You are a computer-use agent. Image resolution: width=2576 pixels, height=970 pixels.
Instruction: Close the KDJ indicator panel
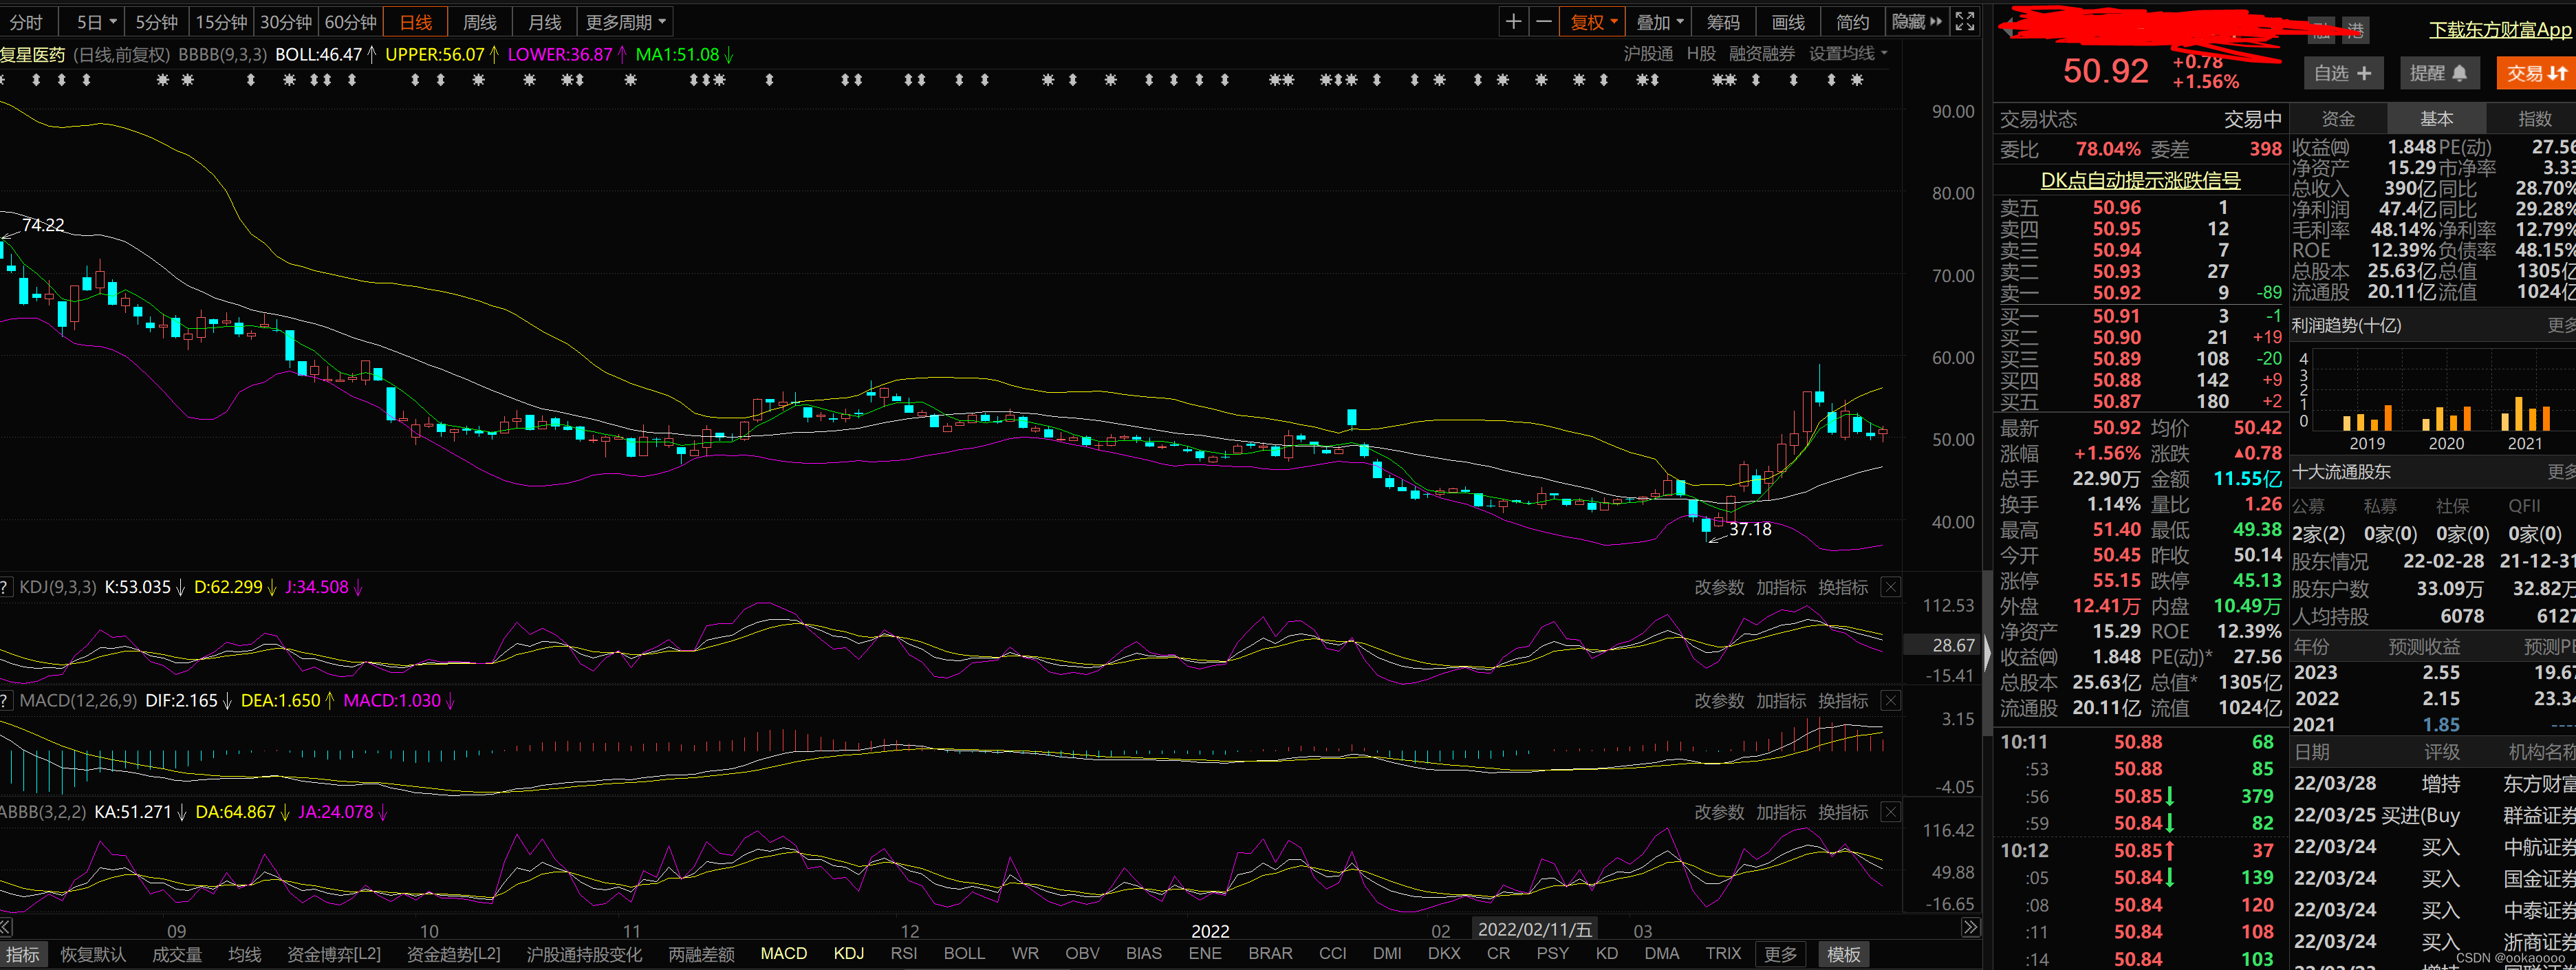1890,587
